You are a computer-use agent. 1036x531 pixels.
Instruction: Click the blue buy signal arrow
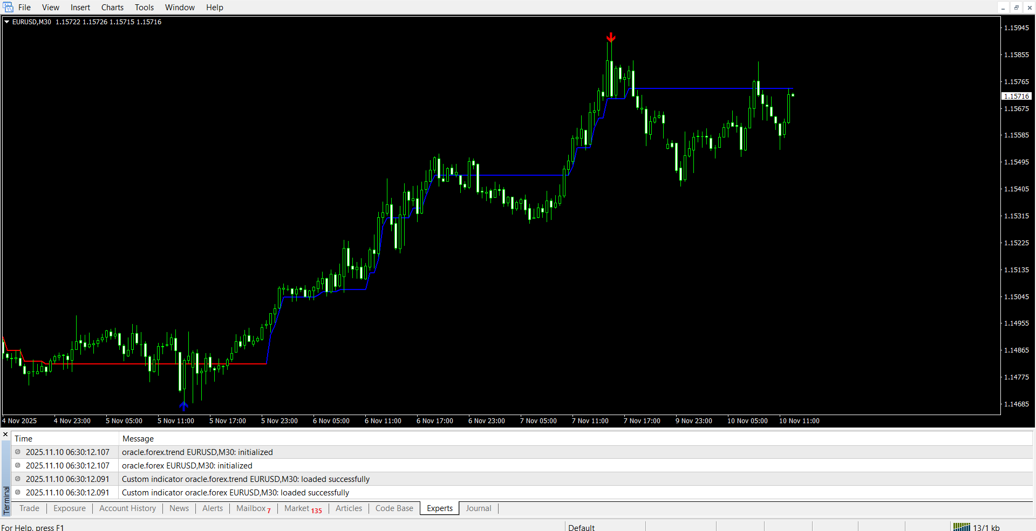click(183, 405)
